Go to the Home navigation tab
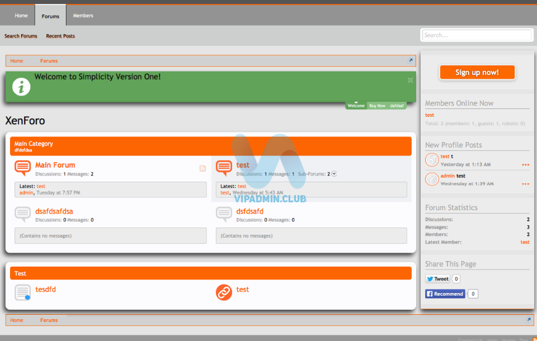This screenshot has width=537, height=341. click(21, 16)
